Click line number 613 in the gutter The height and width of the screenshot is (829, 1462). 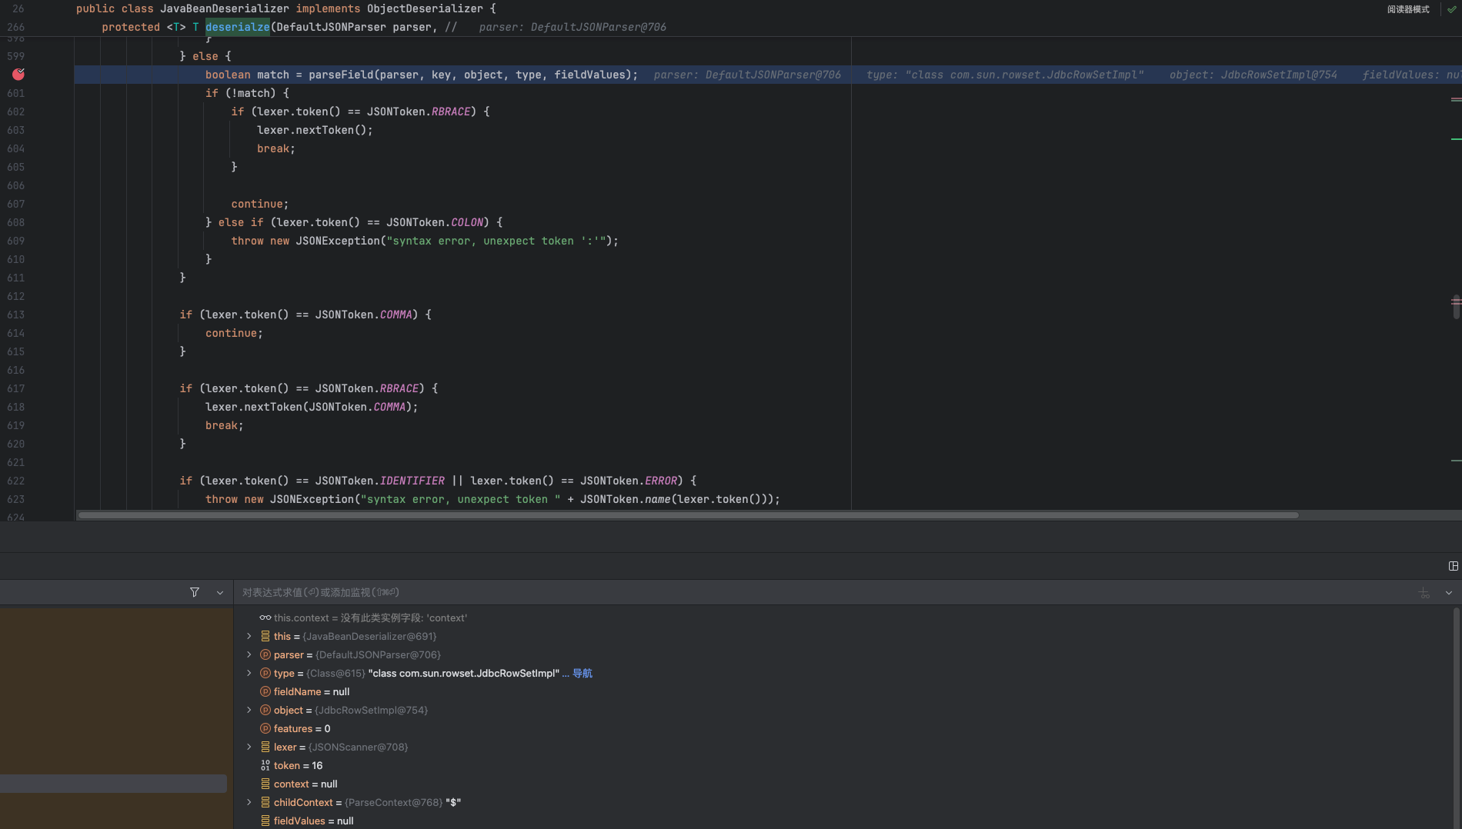15,315
